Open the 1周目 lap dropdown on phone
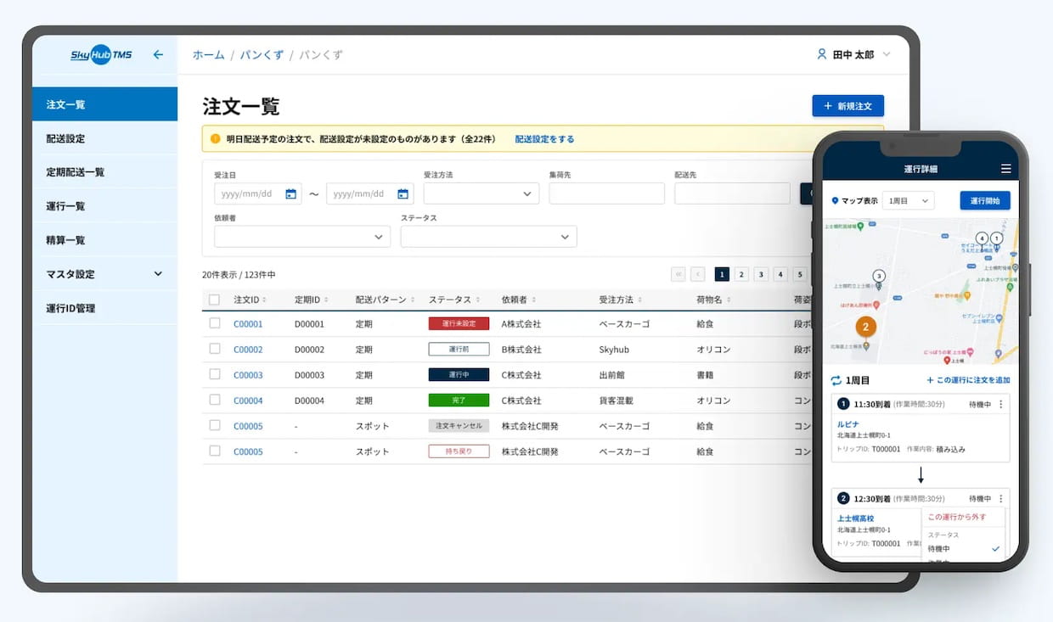Image resolution: width=1053 pixels, height=622 pixels. 908,201
